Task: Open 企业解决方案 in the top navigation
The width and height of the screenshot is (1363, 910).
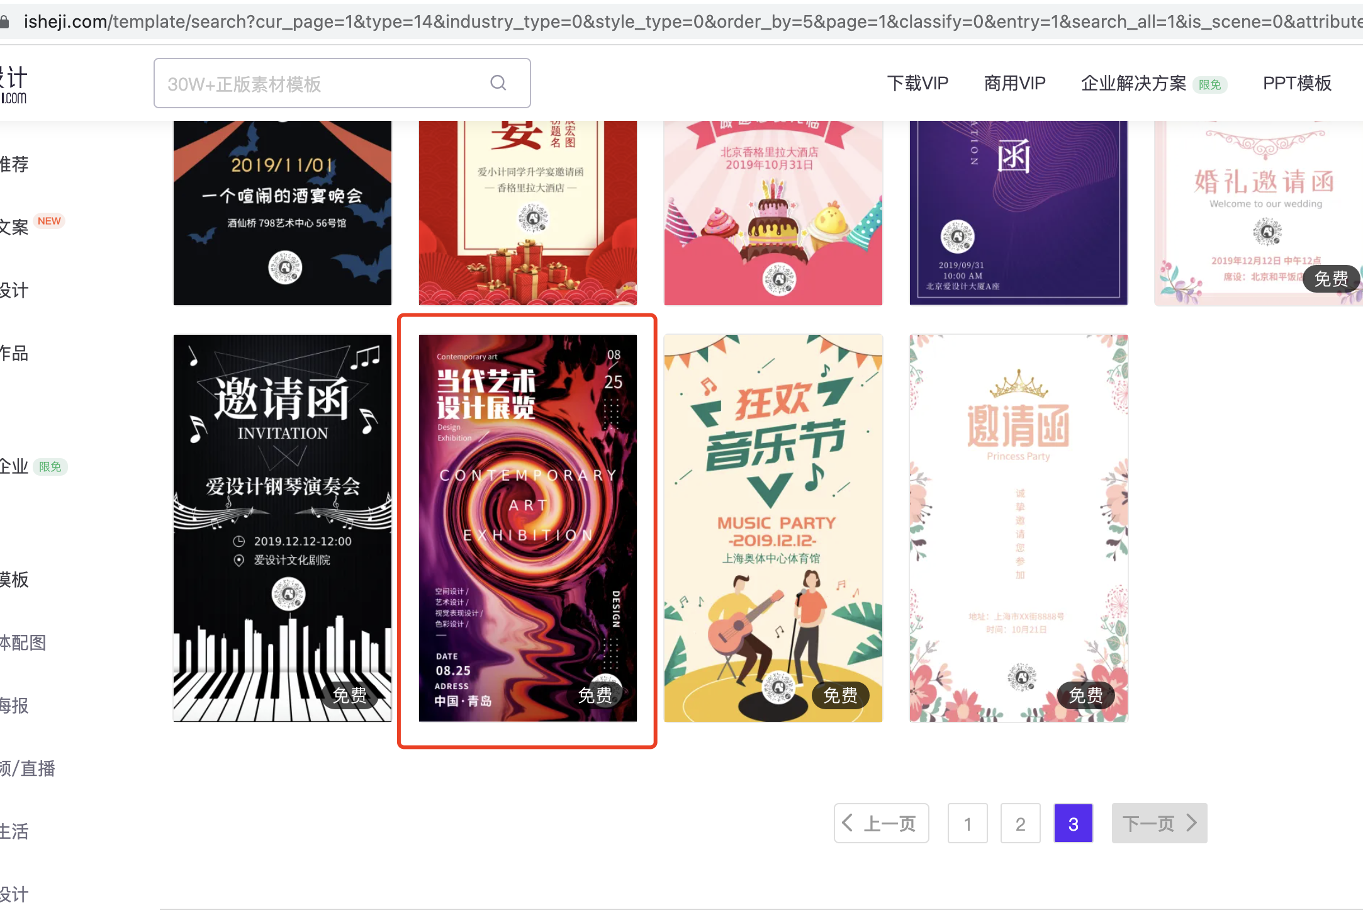Action: click(x=1133, y=83)
